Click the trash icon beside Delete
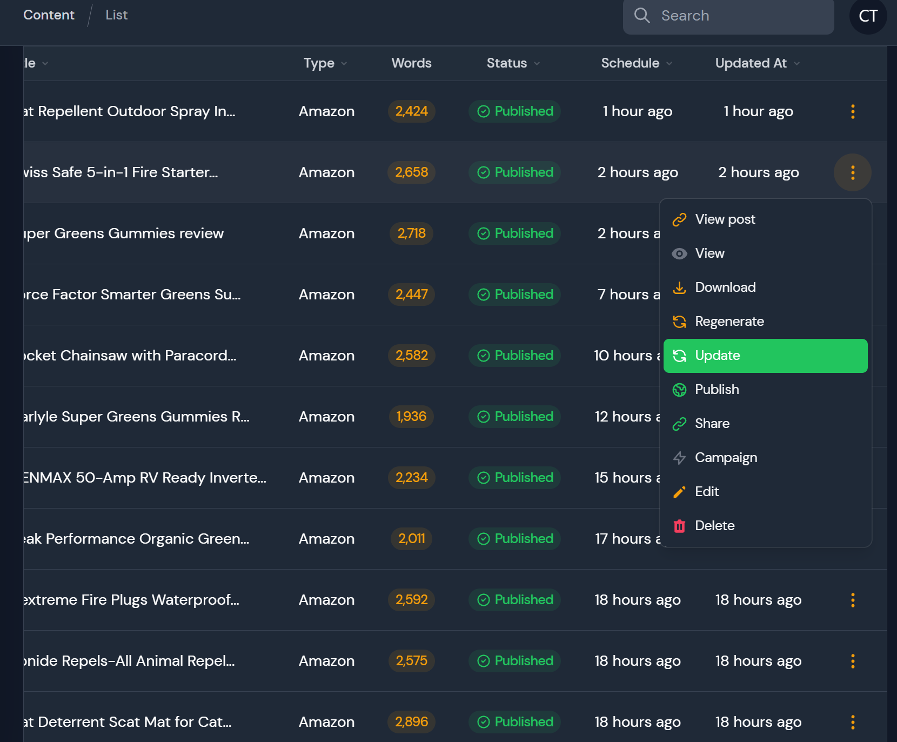This screenshot has width=897, height=742. (679, 526)
